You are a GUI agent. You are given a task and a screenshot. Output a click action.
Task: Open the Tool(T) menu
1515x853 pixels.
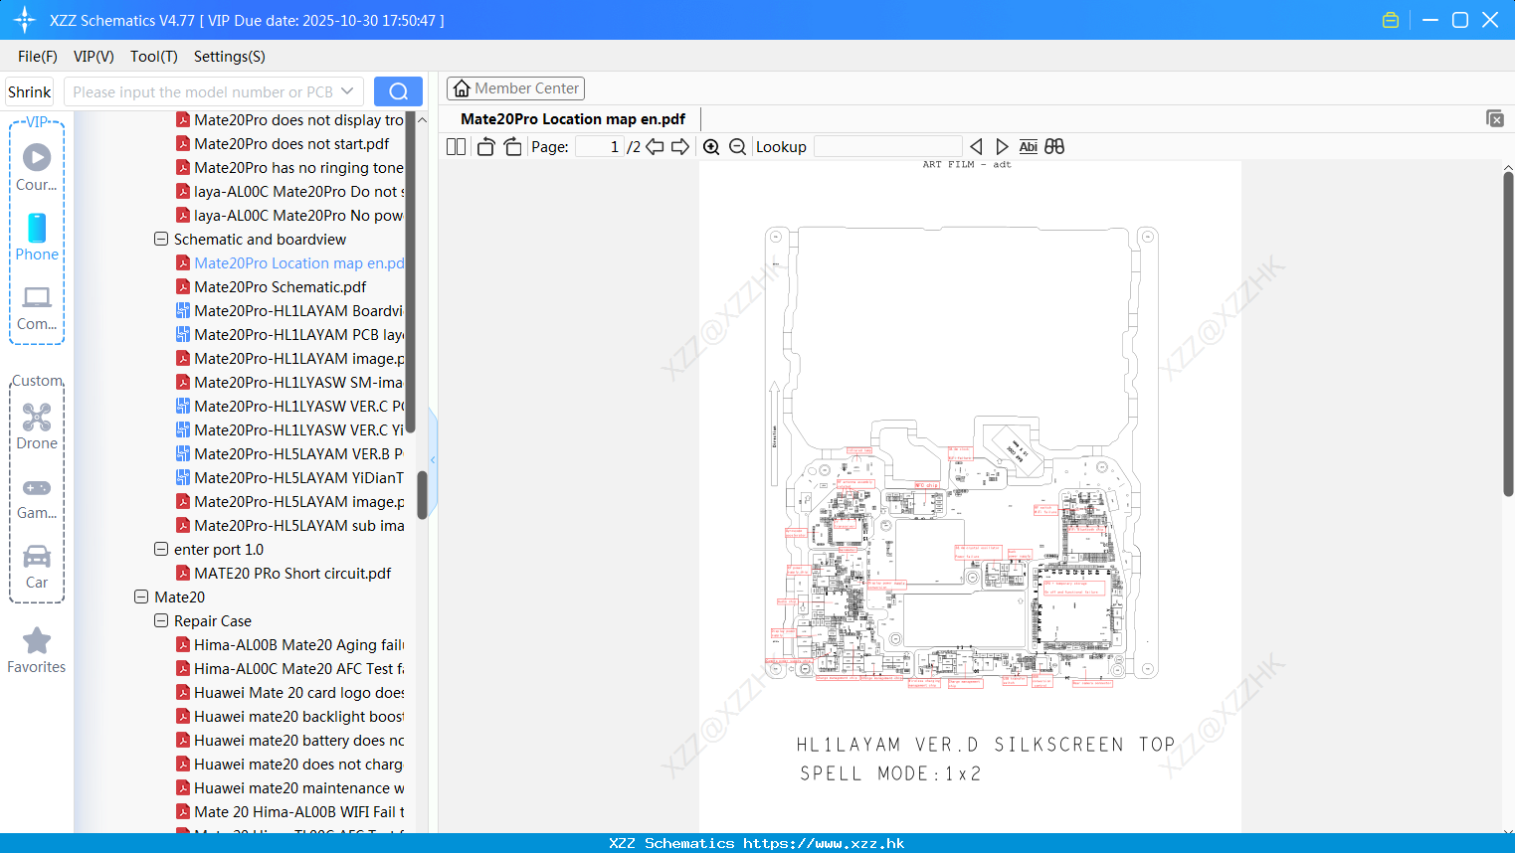tap(154, 57)
